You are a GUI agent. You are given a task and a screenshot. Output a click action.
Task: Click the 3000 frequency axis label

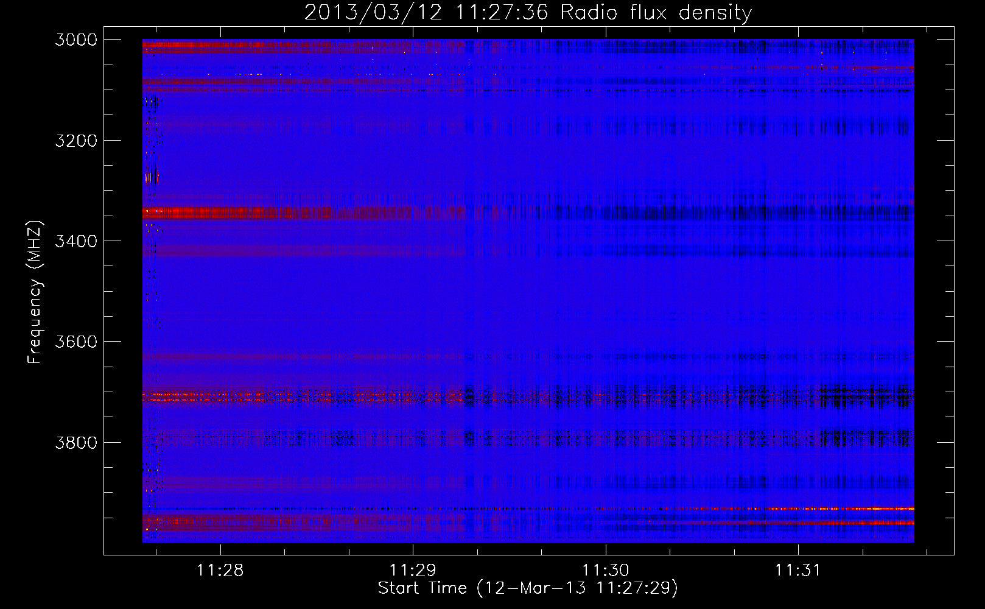(x=76, y=40)
